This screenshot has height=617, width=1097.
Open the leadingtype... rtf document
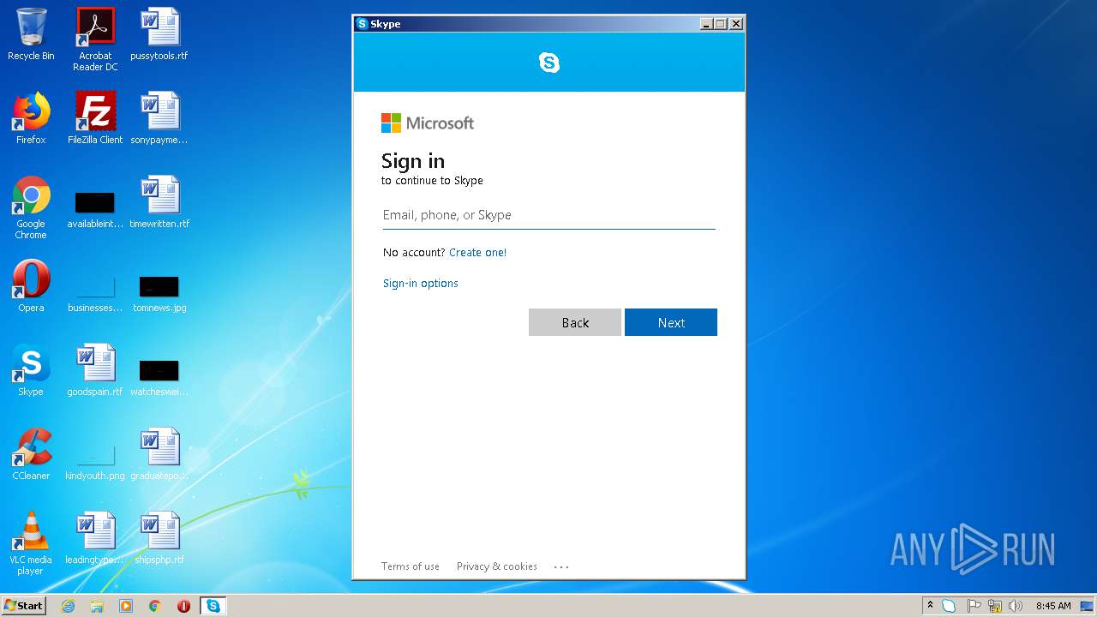coord(95,538)
